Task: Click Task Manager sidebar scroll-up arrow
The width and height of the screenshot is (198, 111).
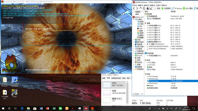Action: click(127, 82)
